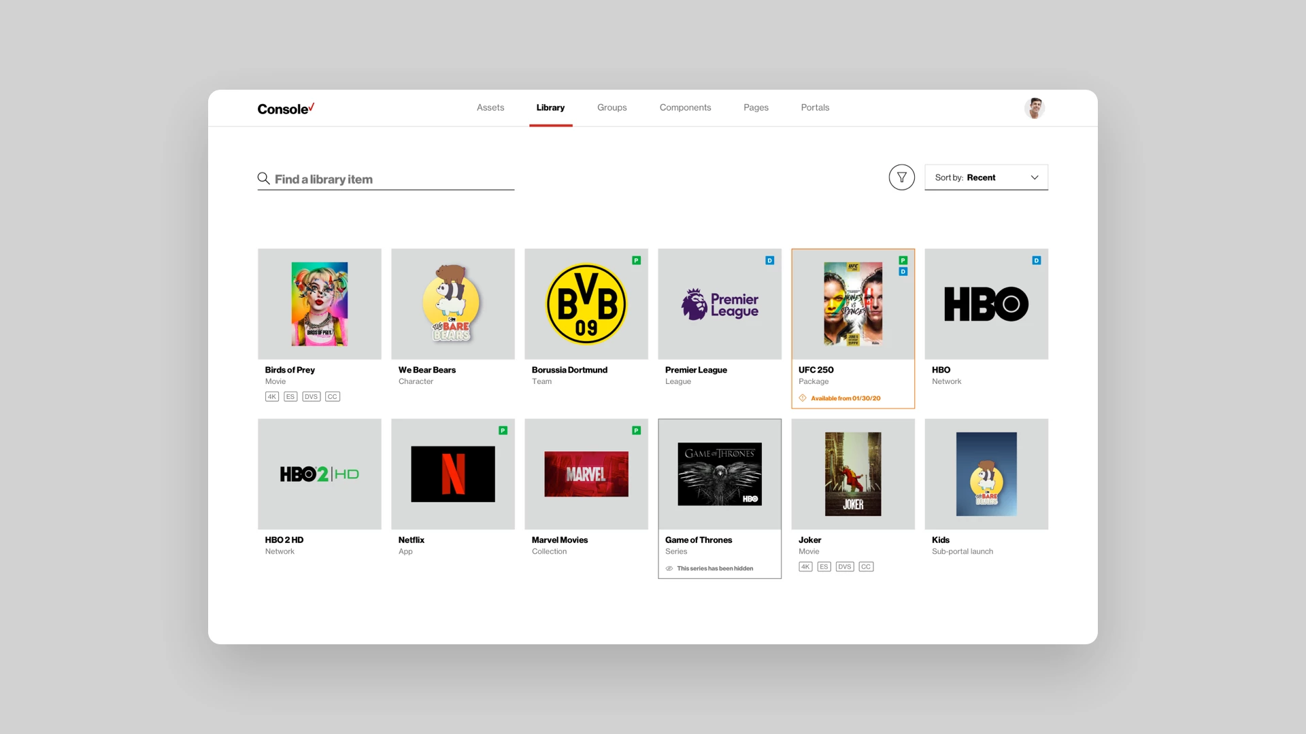Select the Library tab

pyautogui.click(x=550, y=107)
